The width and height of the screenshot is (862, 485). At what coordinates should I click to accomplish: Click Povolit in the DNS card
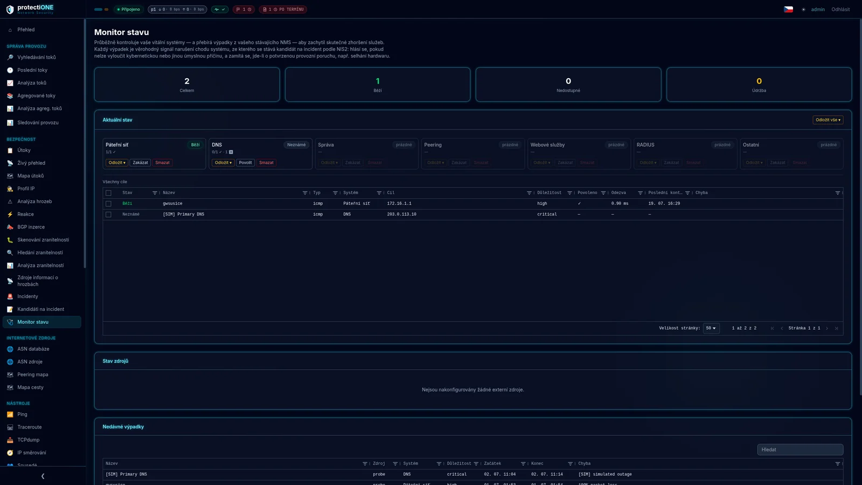coord(246,163)
